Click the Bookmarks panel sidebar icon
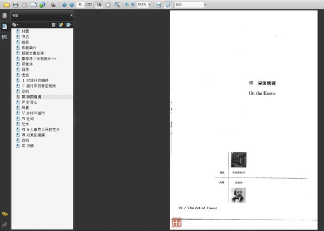The image size is (324, 231). pos(4,27)
